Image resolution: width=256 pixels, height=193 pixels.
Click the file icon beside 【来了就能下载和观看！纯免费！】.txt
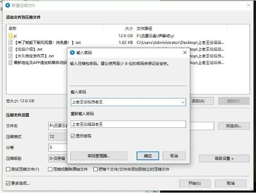point(11,42)
